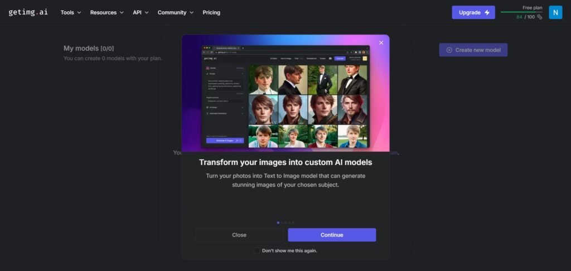Open the API menu in navigation

(x=141, y=12)
